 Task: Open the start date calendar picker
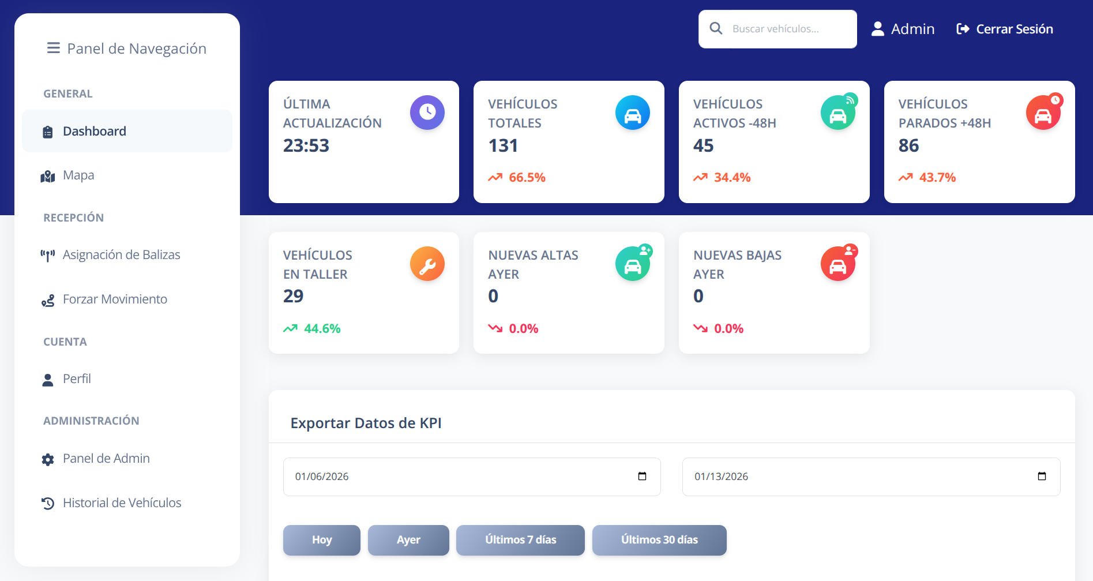642,476
